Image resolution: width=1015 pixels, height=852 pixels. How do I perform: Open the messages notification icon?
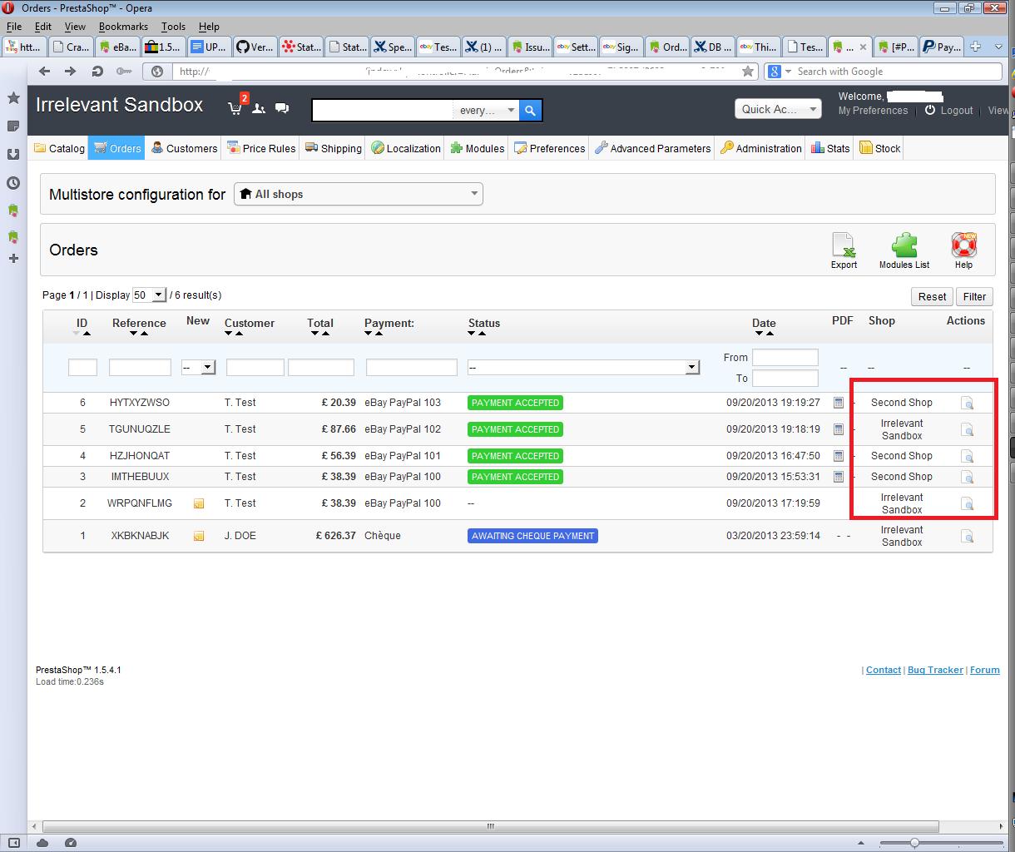(282, 108)
